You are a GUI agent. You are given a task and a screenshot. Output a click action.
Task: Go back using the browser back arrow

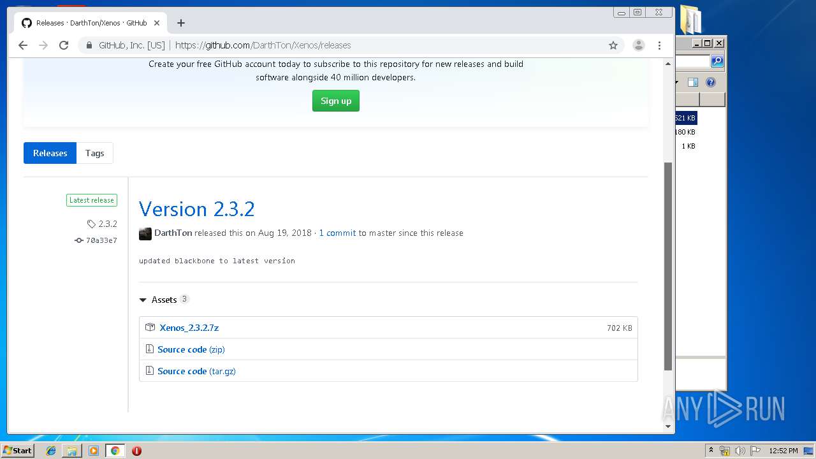pos(23,45)
